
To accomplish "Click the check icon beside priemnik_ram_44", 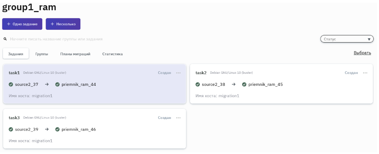I will pyautogui.click(x=57, y=84).
